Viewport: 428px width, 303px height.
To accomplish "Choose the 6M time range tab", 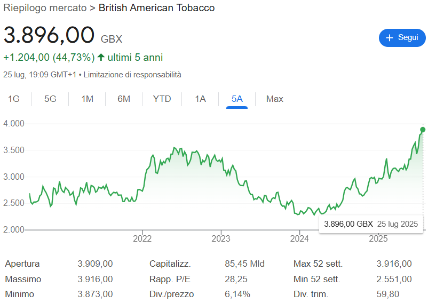I will [x=124, y=99].
